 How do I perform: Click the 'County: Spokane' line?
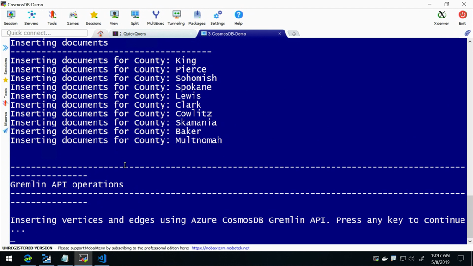point(173,87)
